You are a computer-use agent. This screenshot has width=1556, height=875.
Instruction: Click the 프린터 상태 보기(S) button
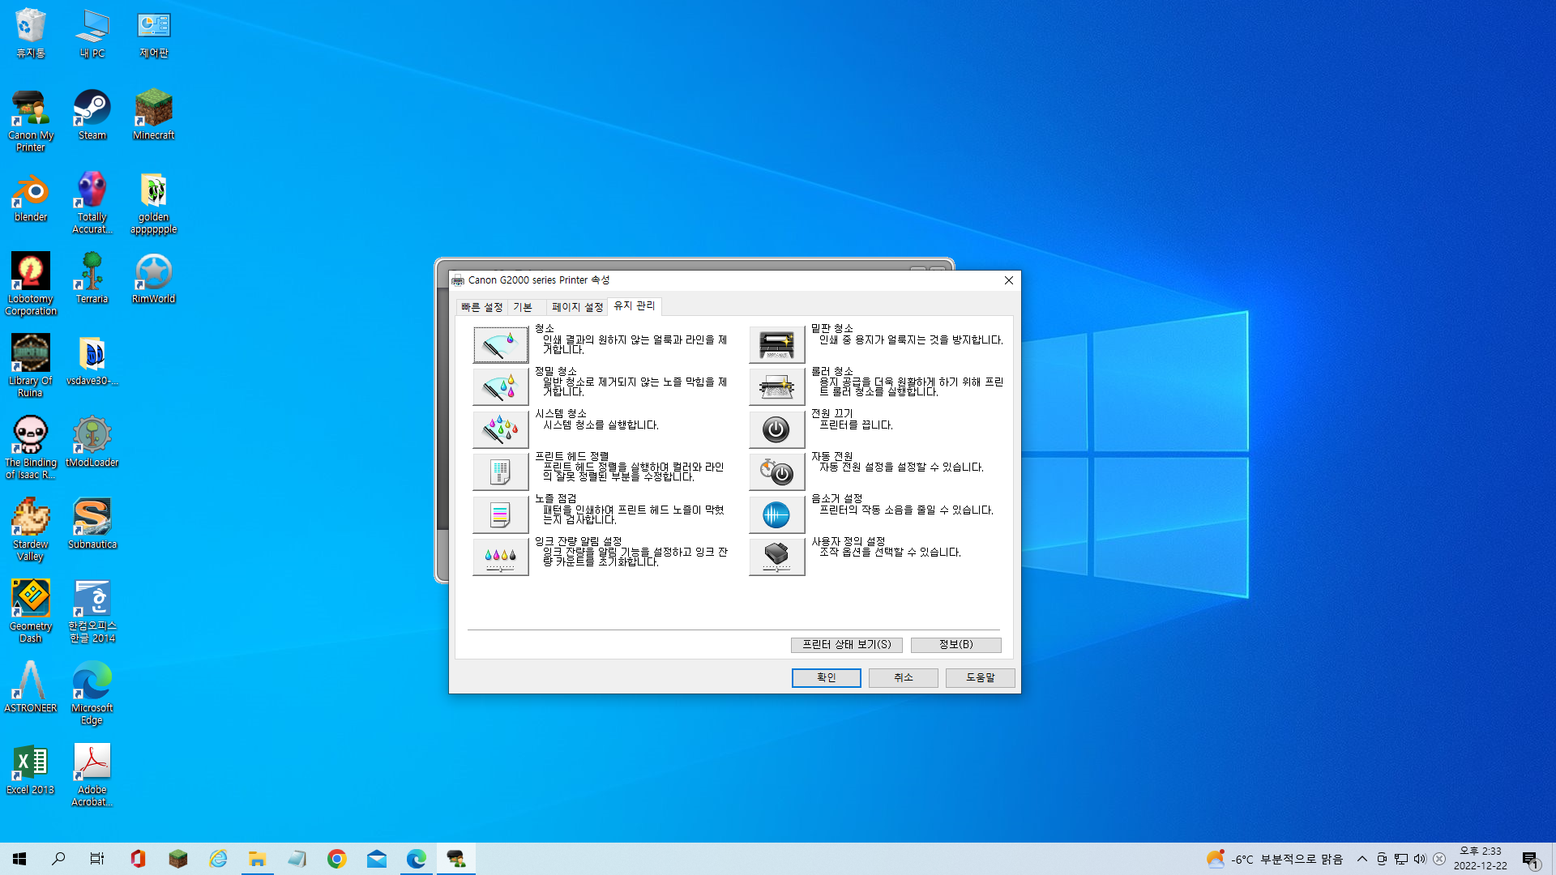click(846, 645)
